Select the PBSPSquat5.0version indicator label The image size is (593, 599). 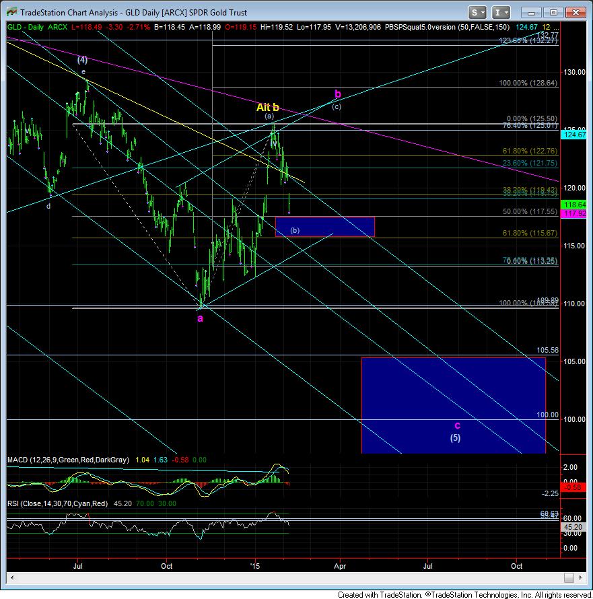(447, 27)
